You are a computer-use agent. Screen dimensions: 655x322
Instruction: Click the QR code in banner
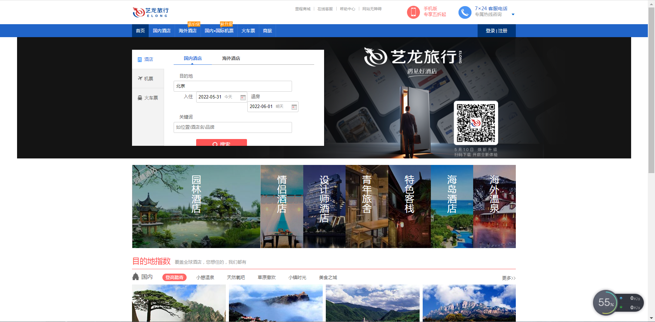point(476,123)
